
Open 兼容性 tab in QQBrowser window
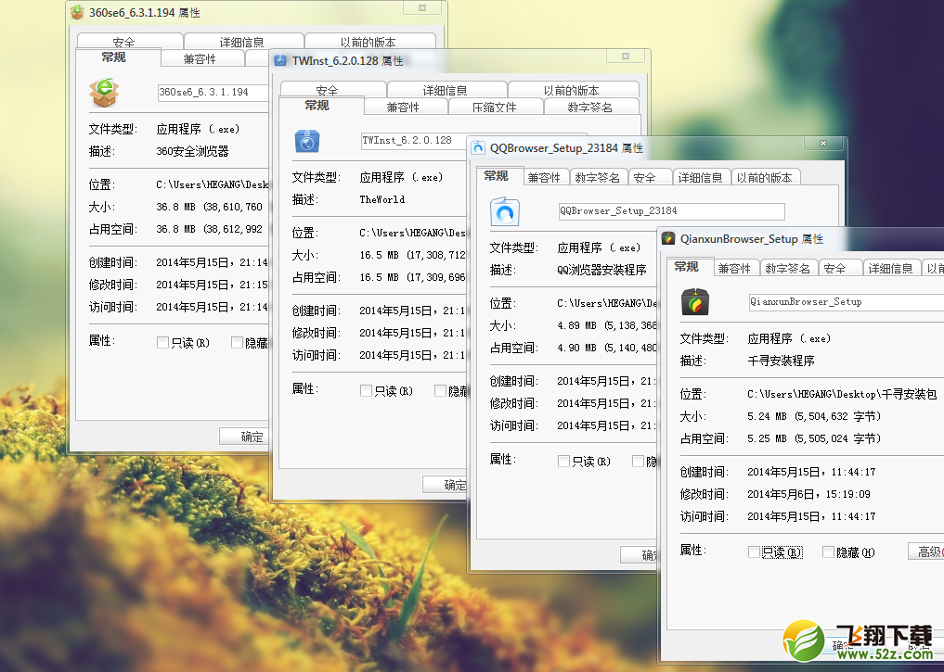click(x=546, y=177)
